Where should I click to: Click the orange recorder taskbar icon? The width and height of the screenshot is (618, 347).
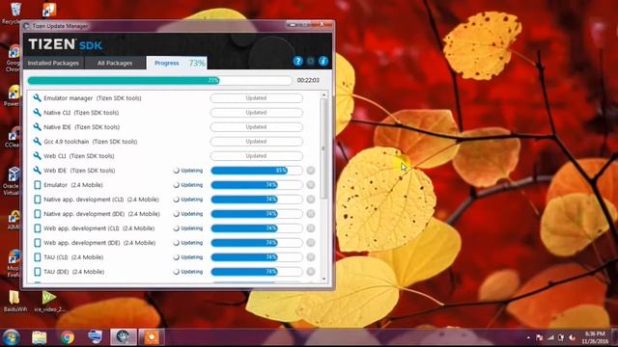click(152, 337)
